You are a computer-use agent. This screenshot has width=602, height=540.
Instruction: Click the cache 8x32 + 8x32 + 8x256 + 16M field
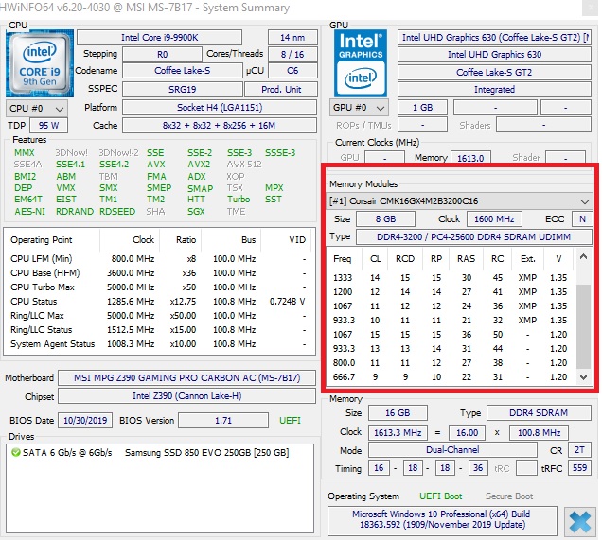(x=220, y=126)
